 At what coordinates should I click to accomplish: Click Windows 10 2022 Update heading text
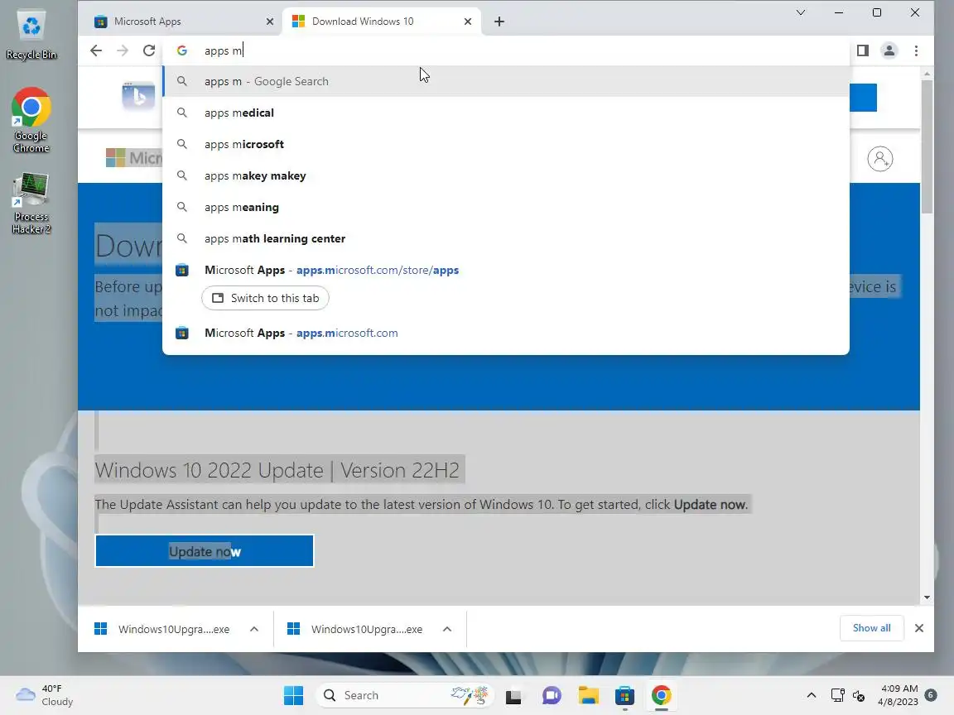point(277,470)
